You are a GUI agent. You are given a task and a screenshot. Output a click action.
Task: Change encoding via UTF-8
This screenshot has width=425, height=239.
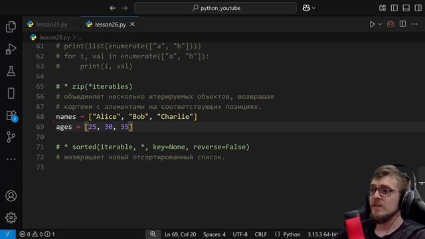[240, 234]
